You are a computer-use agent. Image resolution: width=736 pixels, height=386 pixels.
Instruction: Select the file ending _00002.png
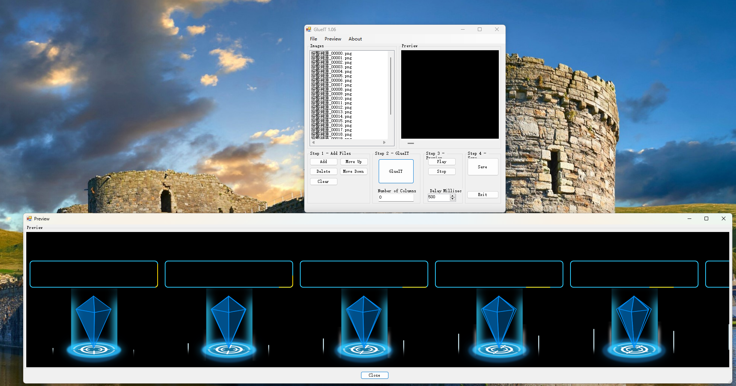[332, 62]
